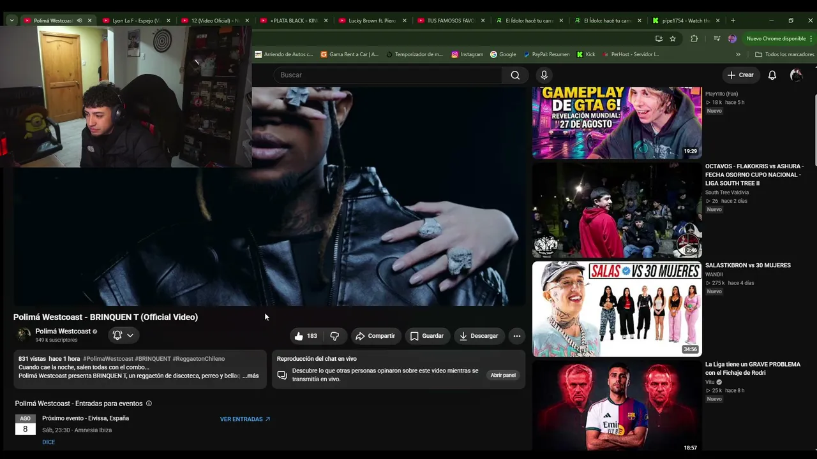
Task: Close the pipe1754 tab
Action: (718, 20)
